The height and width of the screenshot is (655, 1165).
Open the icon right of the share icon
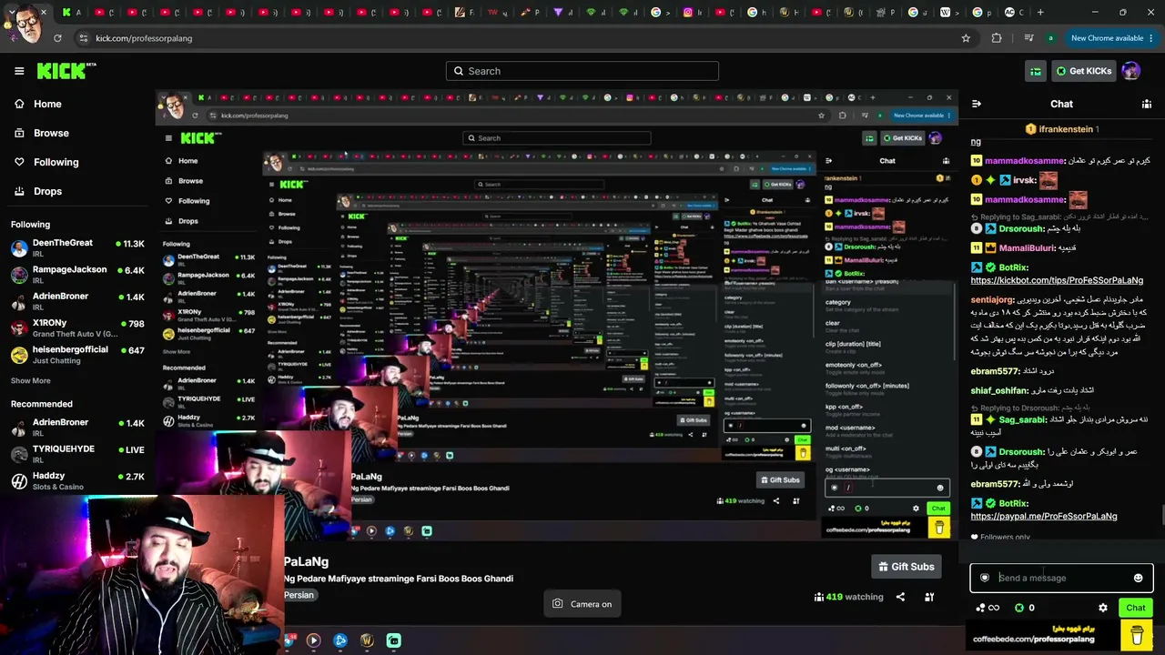tap(929, 597)
